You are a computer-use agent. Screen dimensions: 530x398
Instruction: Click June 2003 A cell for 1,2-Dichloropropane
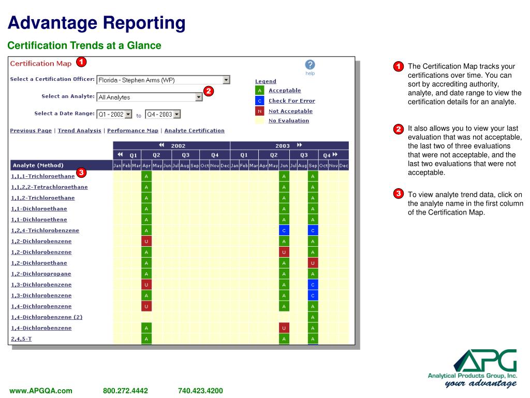(284, 274)
